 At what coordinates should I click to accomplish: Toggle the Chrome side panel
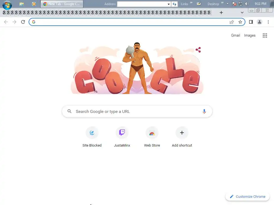[x=251, y=22]
